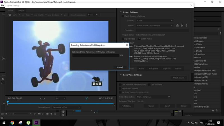
Task: Click the find magnifier icon in Project panel
Action: click(x=43, y=114)
